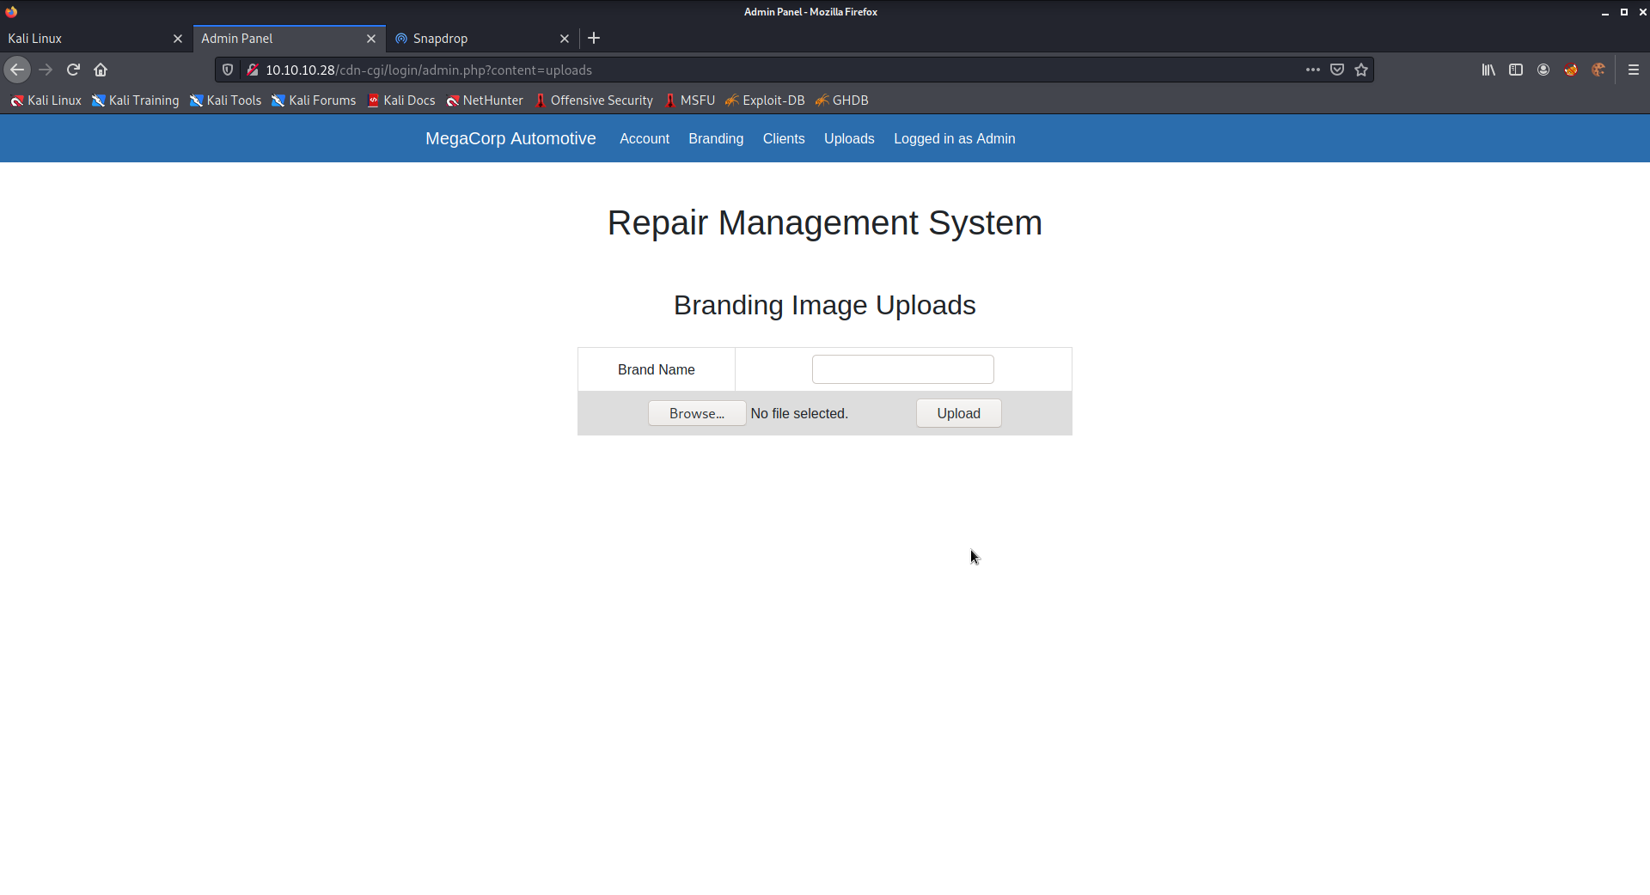The image size is (1650, 895).
Task: Browse for a file to upload
Action: pyautogui.click(x=697, y=413)
